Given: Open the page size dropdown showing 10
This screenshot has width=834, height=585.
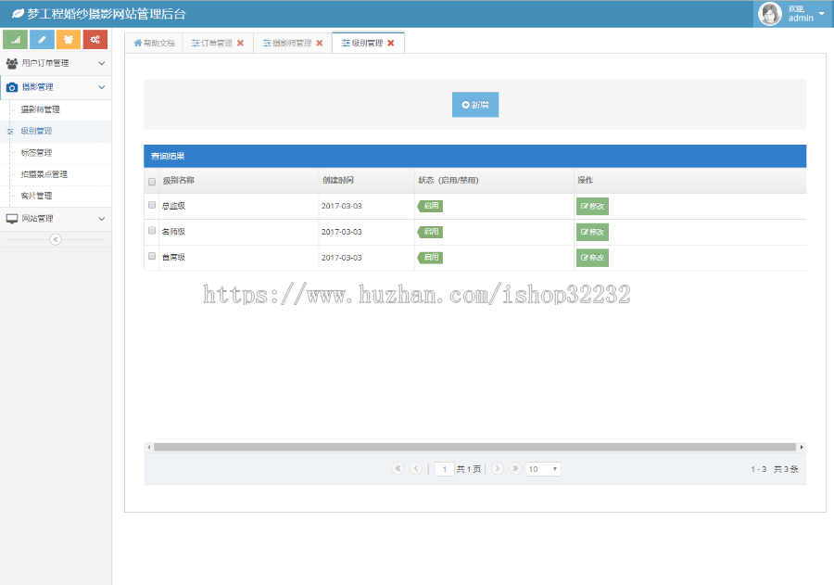Looking at the screenshot, I should pyautogui.click(x=543, y=469).
